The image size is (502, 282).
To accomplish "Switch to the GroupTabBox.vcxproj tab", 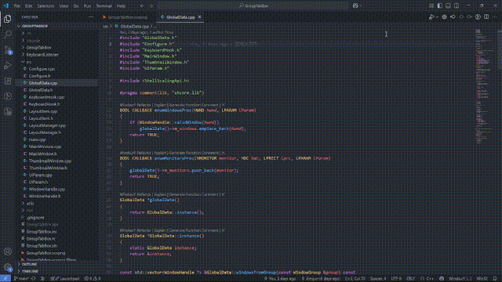I will pyautogui.click(x=127, y=17).
